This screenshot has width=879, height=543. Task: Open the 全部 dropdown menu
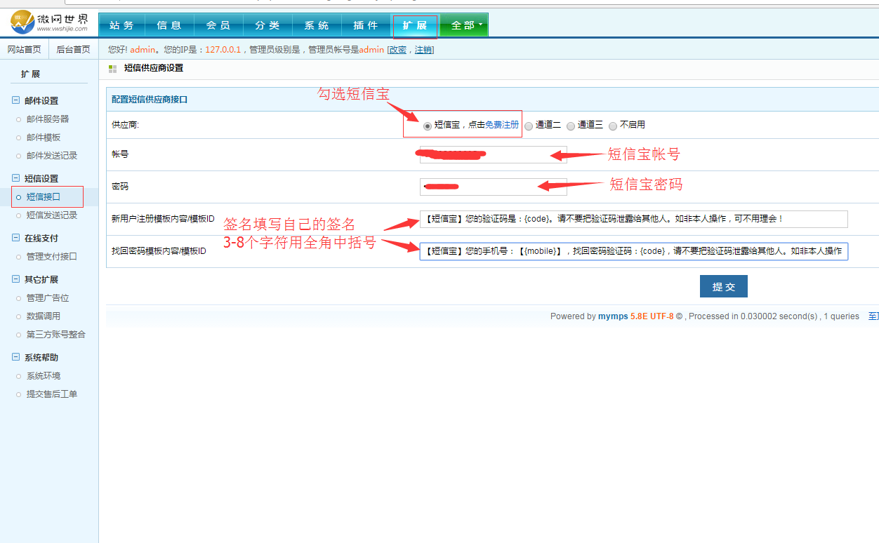click(463, 25)
